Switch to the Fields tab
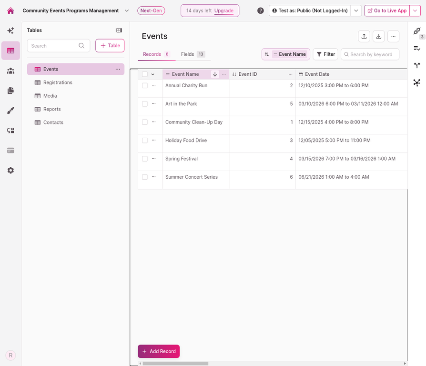Image resolution: width=426 pixels, height=366 pixels. pos(193,54)
